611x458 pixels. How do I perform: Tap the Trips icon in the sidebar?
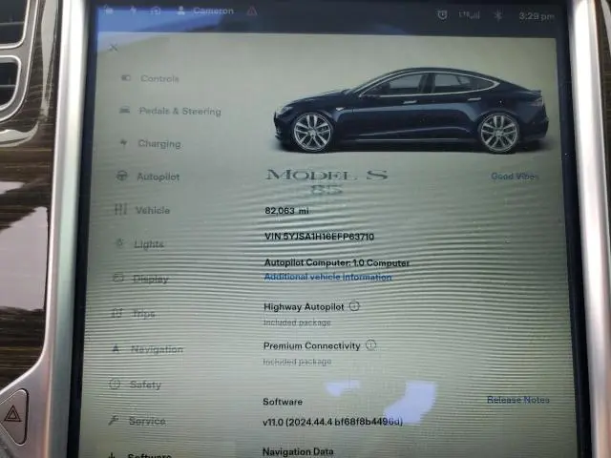click(116, 312)
